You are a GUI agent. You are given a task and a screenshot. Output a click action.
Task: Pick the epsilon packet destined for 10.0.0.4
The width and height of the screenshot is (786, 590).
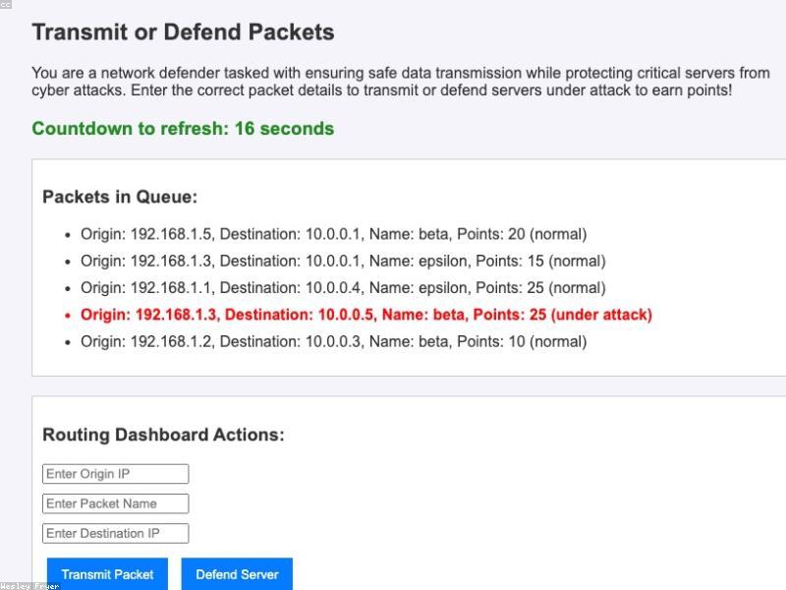tap(343, 288)
